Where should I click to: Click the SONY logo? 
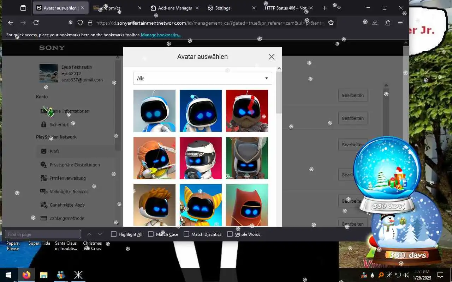(x=52, y=48)
